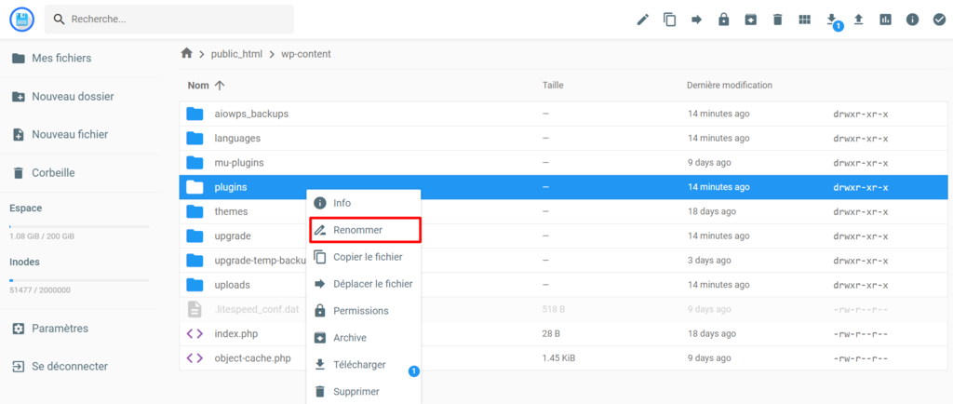Click the file manager logo icon
953x404 pixels.
coord(22,20)
